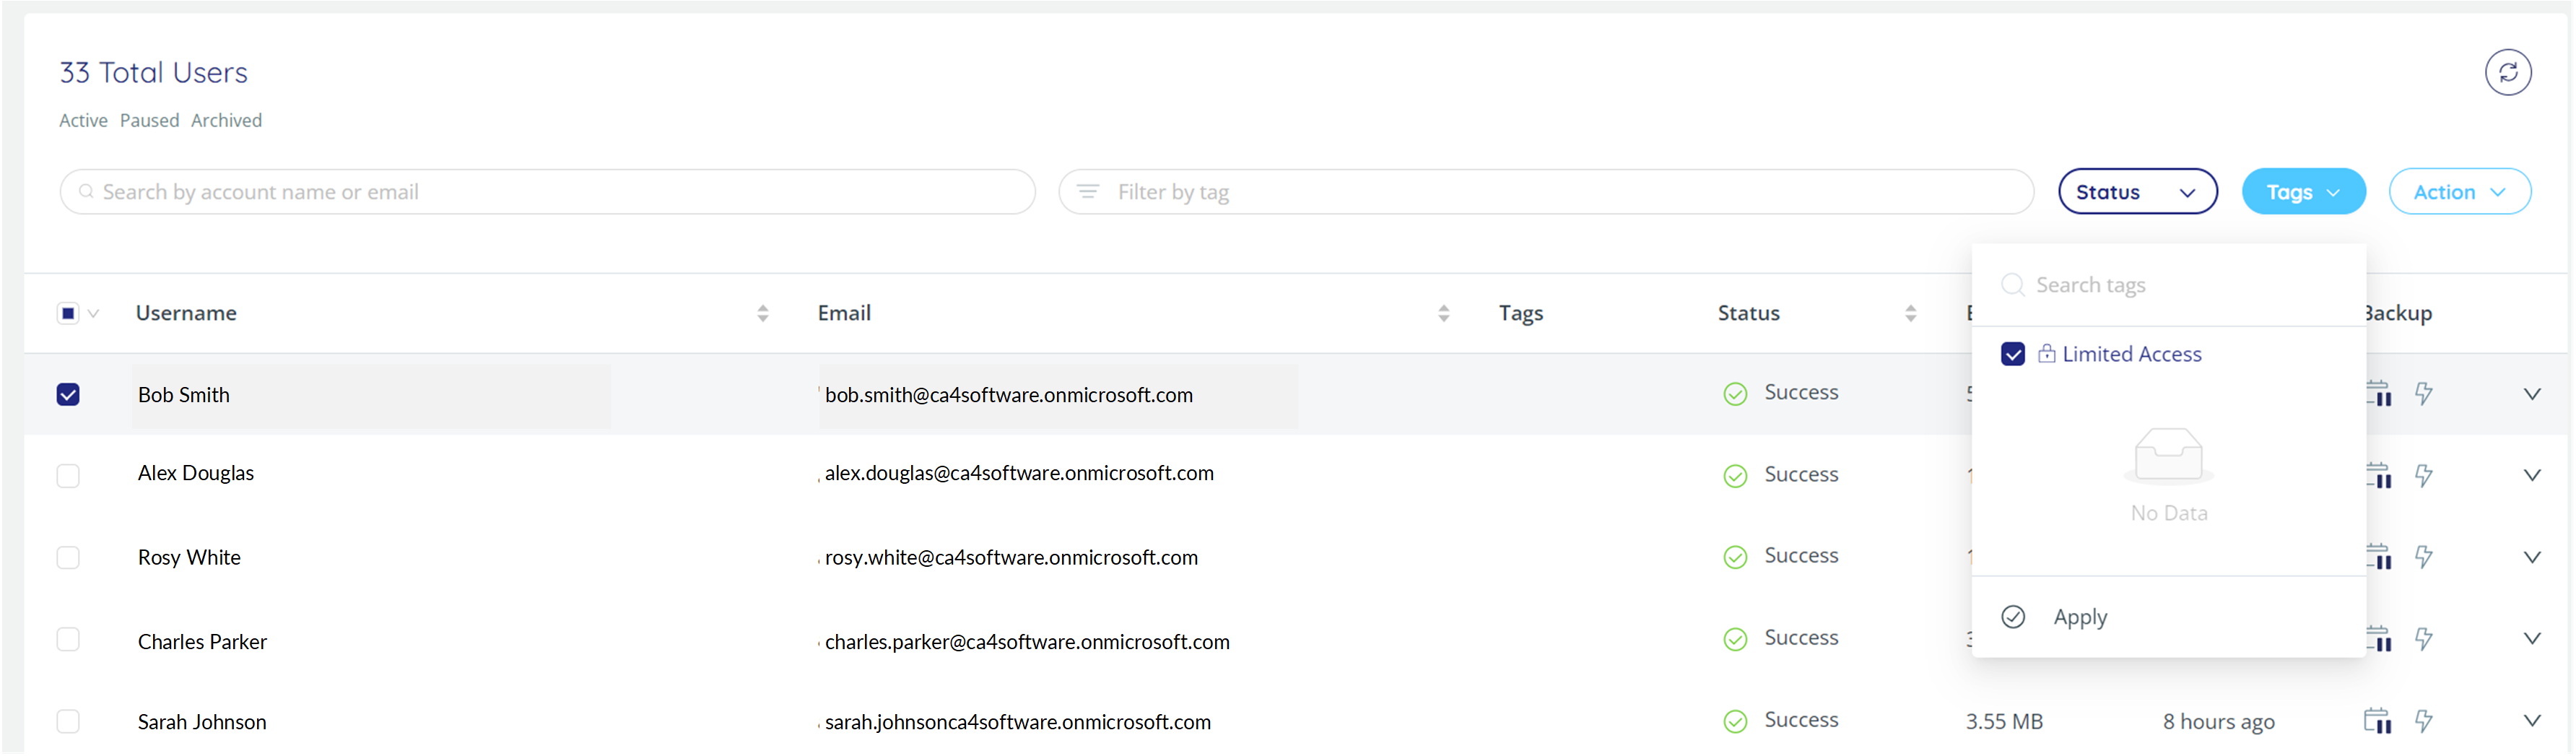
Task: Click the search tags magnifier icon
Action: [x=2012, y=285]
